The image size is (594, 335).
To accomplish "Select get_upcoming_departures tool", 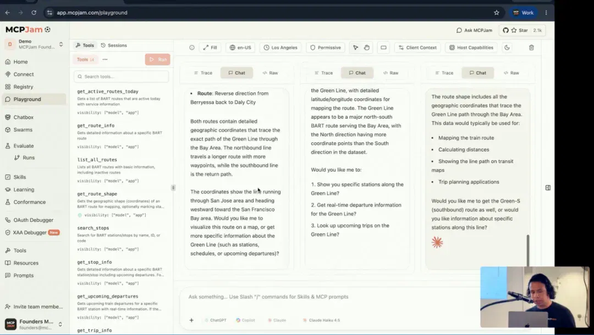I will coord(121,306).
